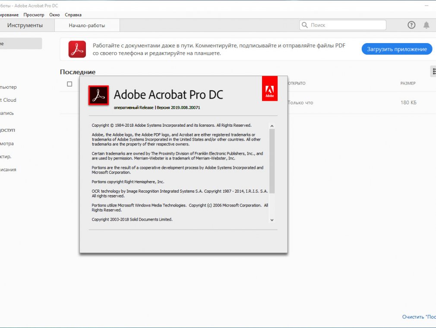Click the Copyright 2003-2018 Solid Documents line

[x=132, y=219]
